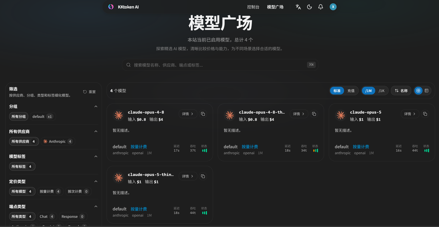Viewport: 439px width, 227px height.
Task: Select 按量计费 pricing filter chip
Action: (x=50, y=191)
